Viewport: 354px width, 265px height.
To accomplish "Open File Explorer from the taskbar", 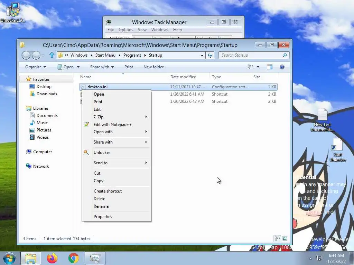I will [31, 258].
